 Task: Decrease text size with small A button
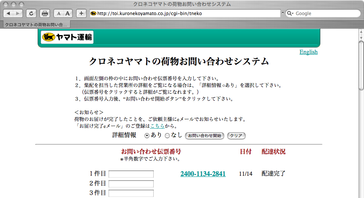(x=58, y=14)
